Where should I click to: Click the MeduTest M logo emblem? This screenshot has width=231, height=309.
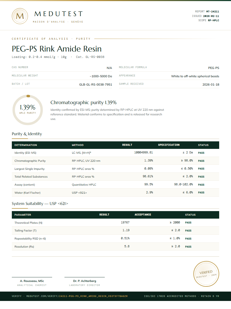[x=20, y=16]
